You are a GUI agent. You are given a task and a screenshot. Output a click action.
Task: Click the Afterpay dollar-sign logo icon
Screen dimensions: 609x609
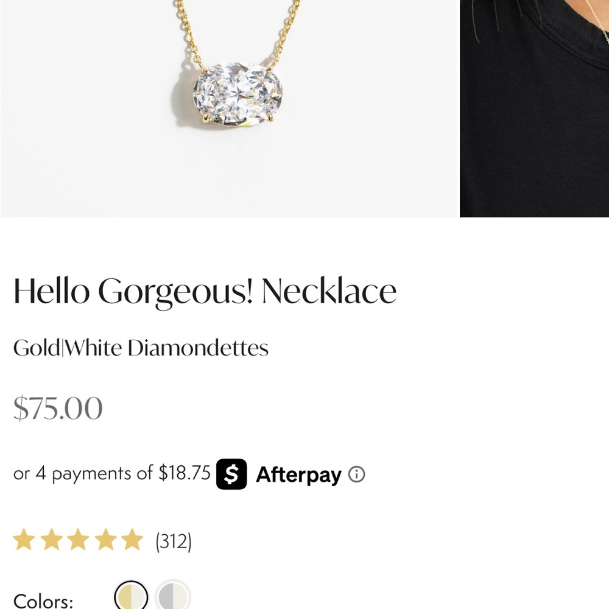[x=233, y=474]
